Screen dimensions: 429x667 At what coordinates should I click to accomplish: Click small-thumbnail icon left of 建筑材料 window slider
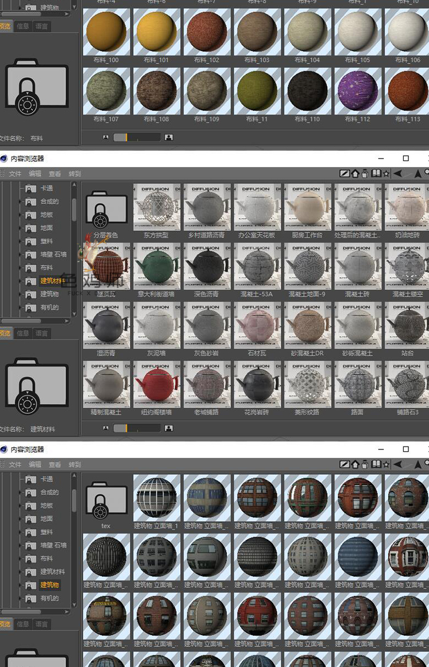coord(105,428)
